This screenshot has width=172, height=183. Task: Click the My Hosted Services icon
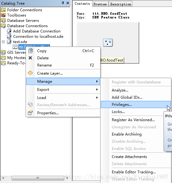(3, 58)
